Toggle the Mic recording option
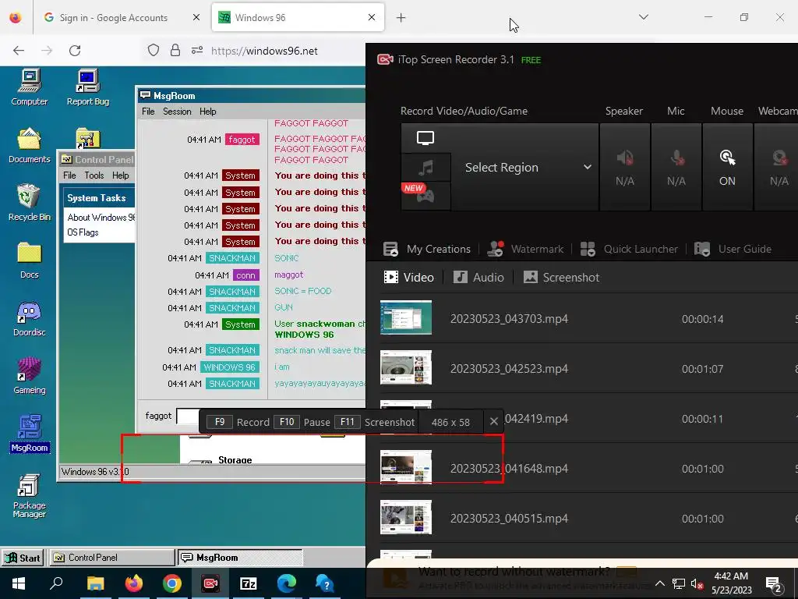 pyautogui.click(x=676, y=167)
